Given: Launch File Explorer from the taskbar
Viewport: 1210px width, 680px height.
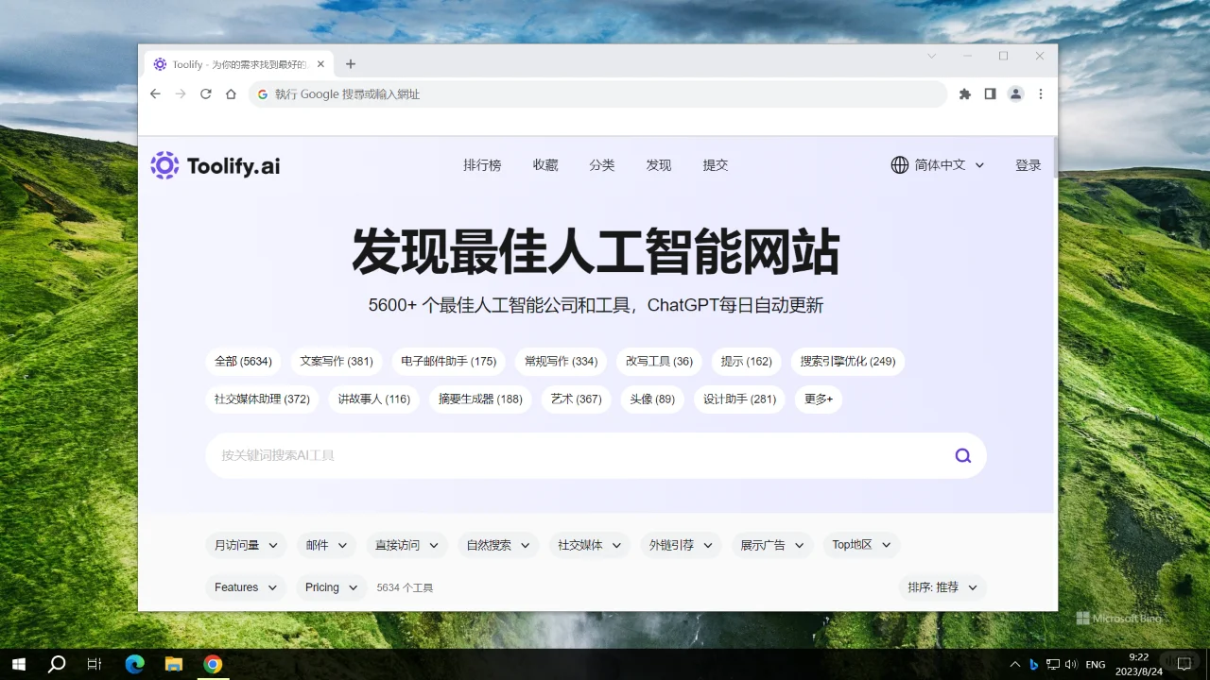Looking at the screenshot, I should pyautogui.click(x=173, y=664).
